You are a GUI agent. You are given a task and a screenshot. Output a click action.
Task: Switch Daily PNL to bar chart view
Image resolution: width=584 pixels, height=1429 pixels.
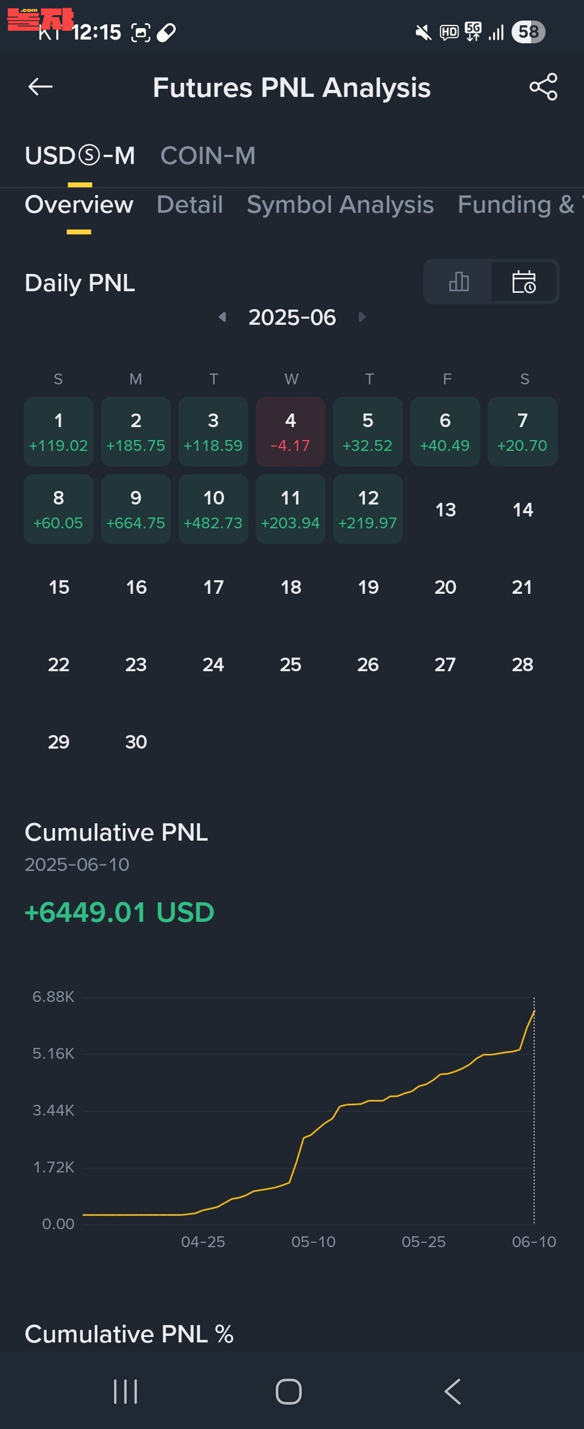[458, 281]
